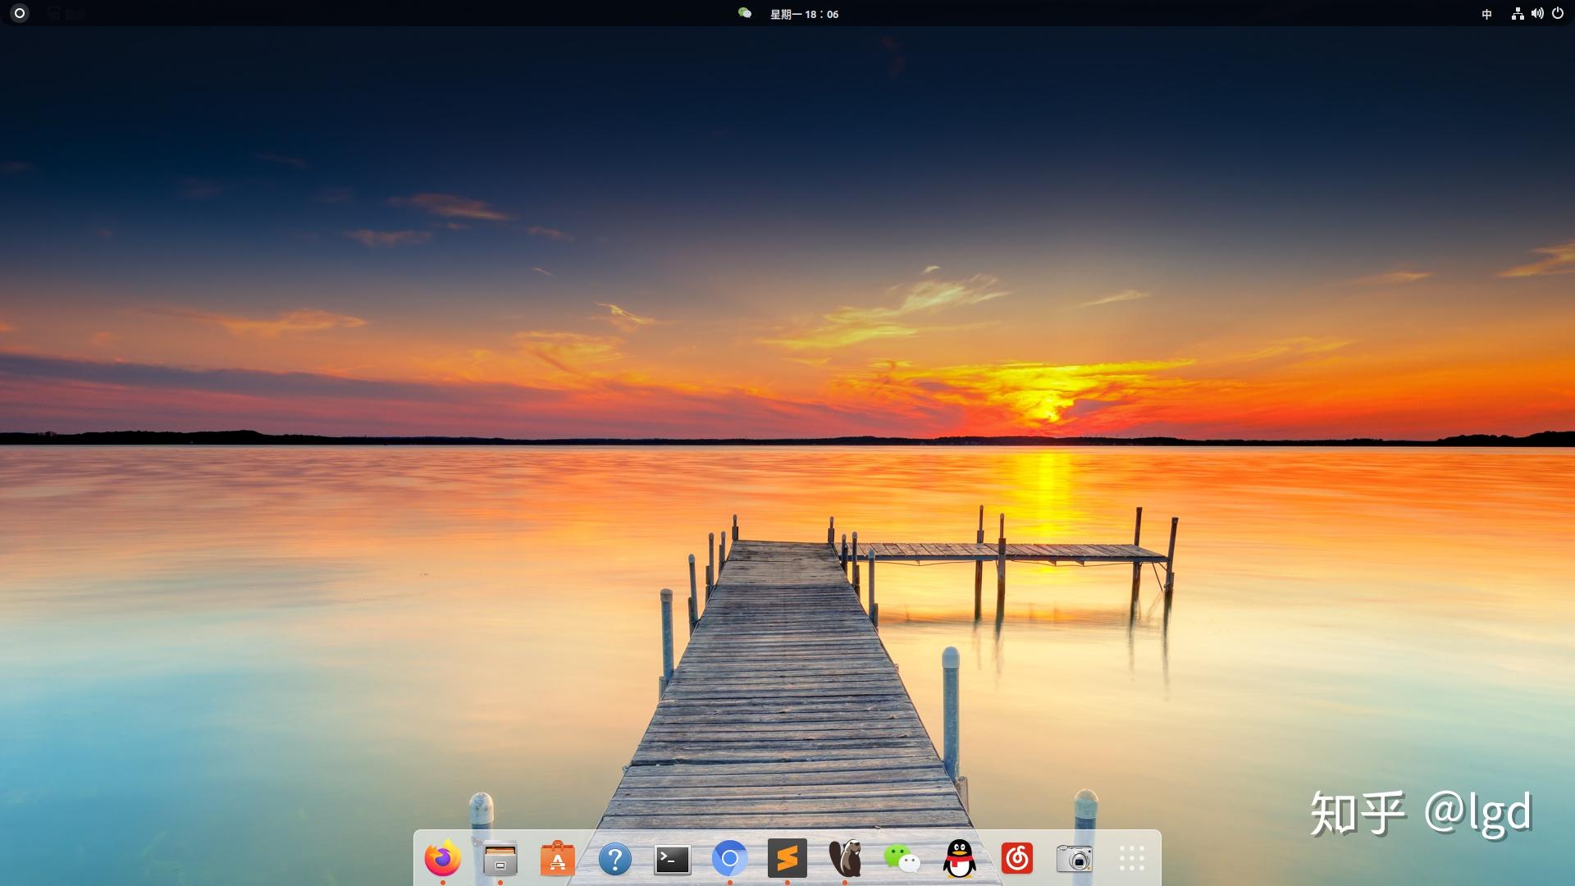The image size is (1575, 886).
Task: Launch the camera screenshot tool
Action: (x=1074, y=859)
